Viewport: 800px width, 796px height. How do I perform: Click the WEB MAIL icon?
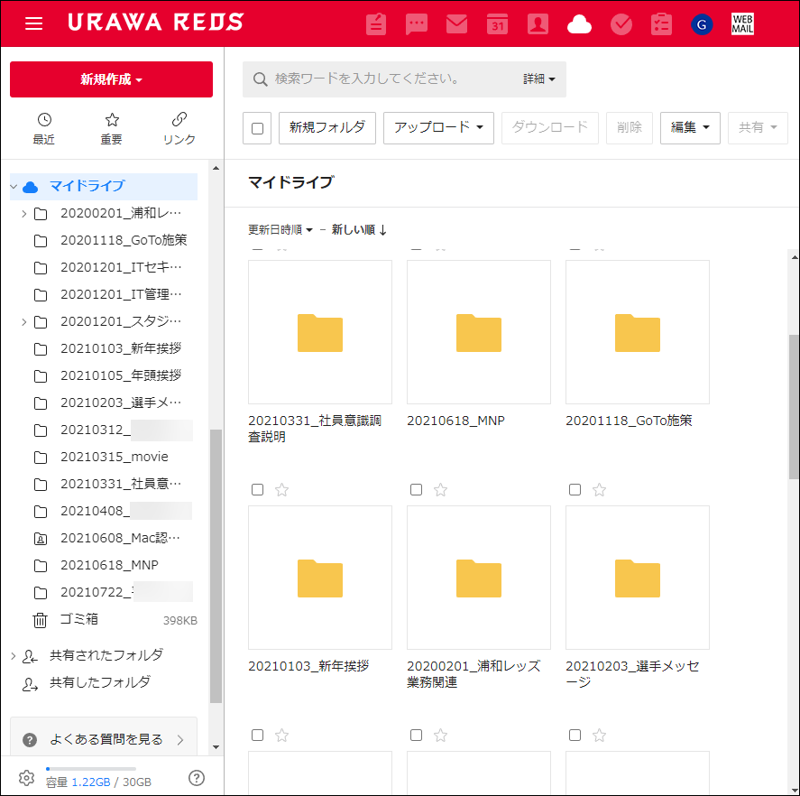[x=742, y=24]
